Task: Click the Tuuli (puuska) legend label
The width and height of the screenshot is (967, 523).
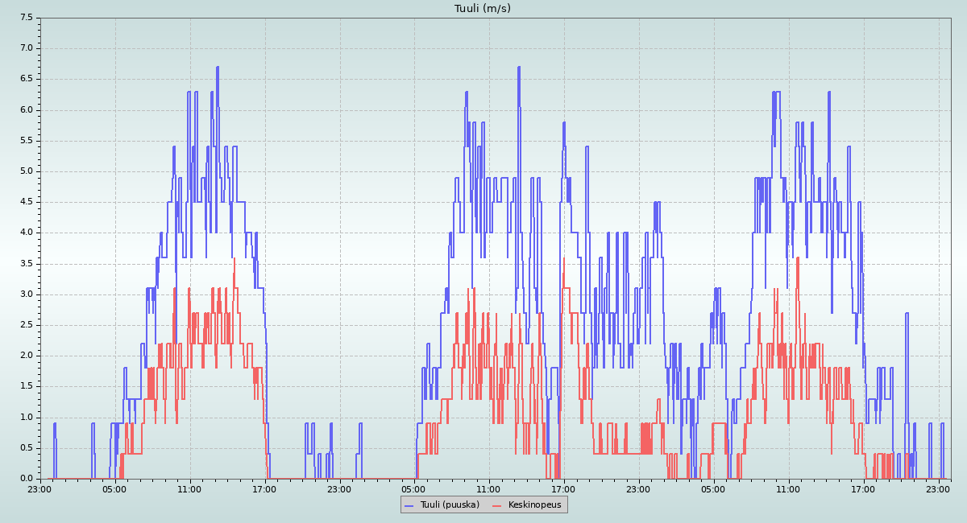Action: pyautogui.click(x=448, y=504)
